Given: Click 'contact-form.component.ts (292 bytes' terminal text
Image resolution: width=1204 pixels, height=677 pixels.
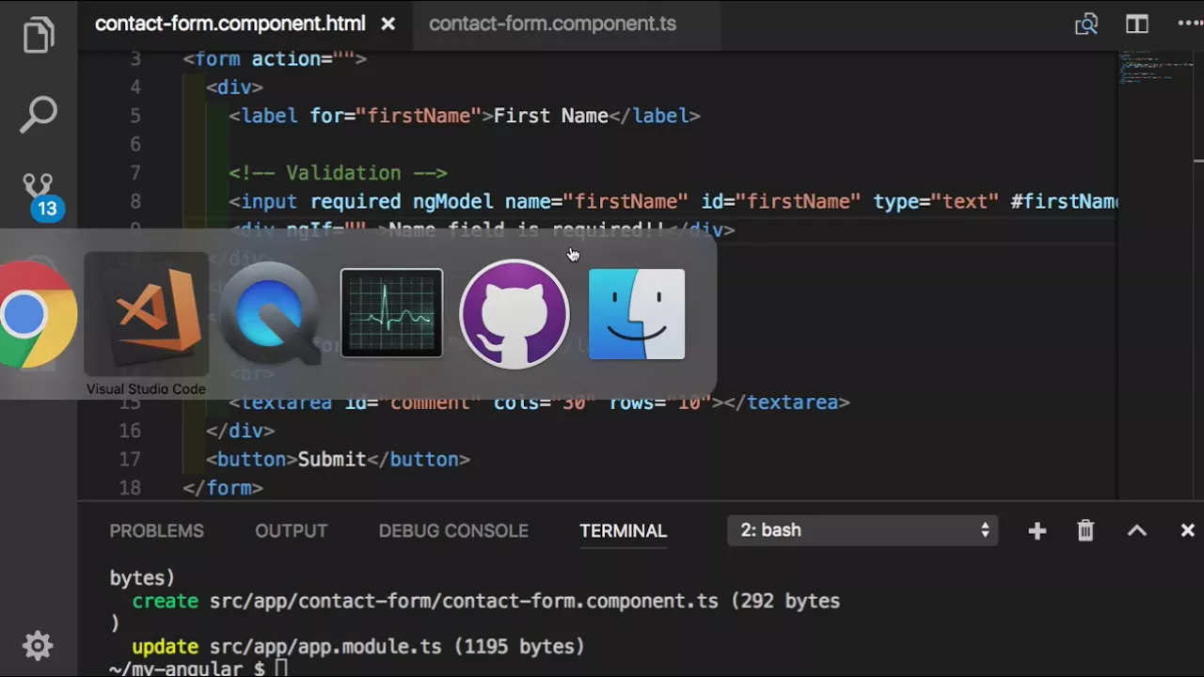Looking at the screenshot, I should coord(641,601).
